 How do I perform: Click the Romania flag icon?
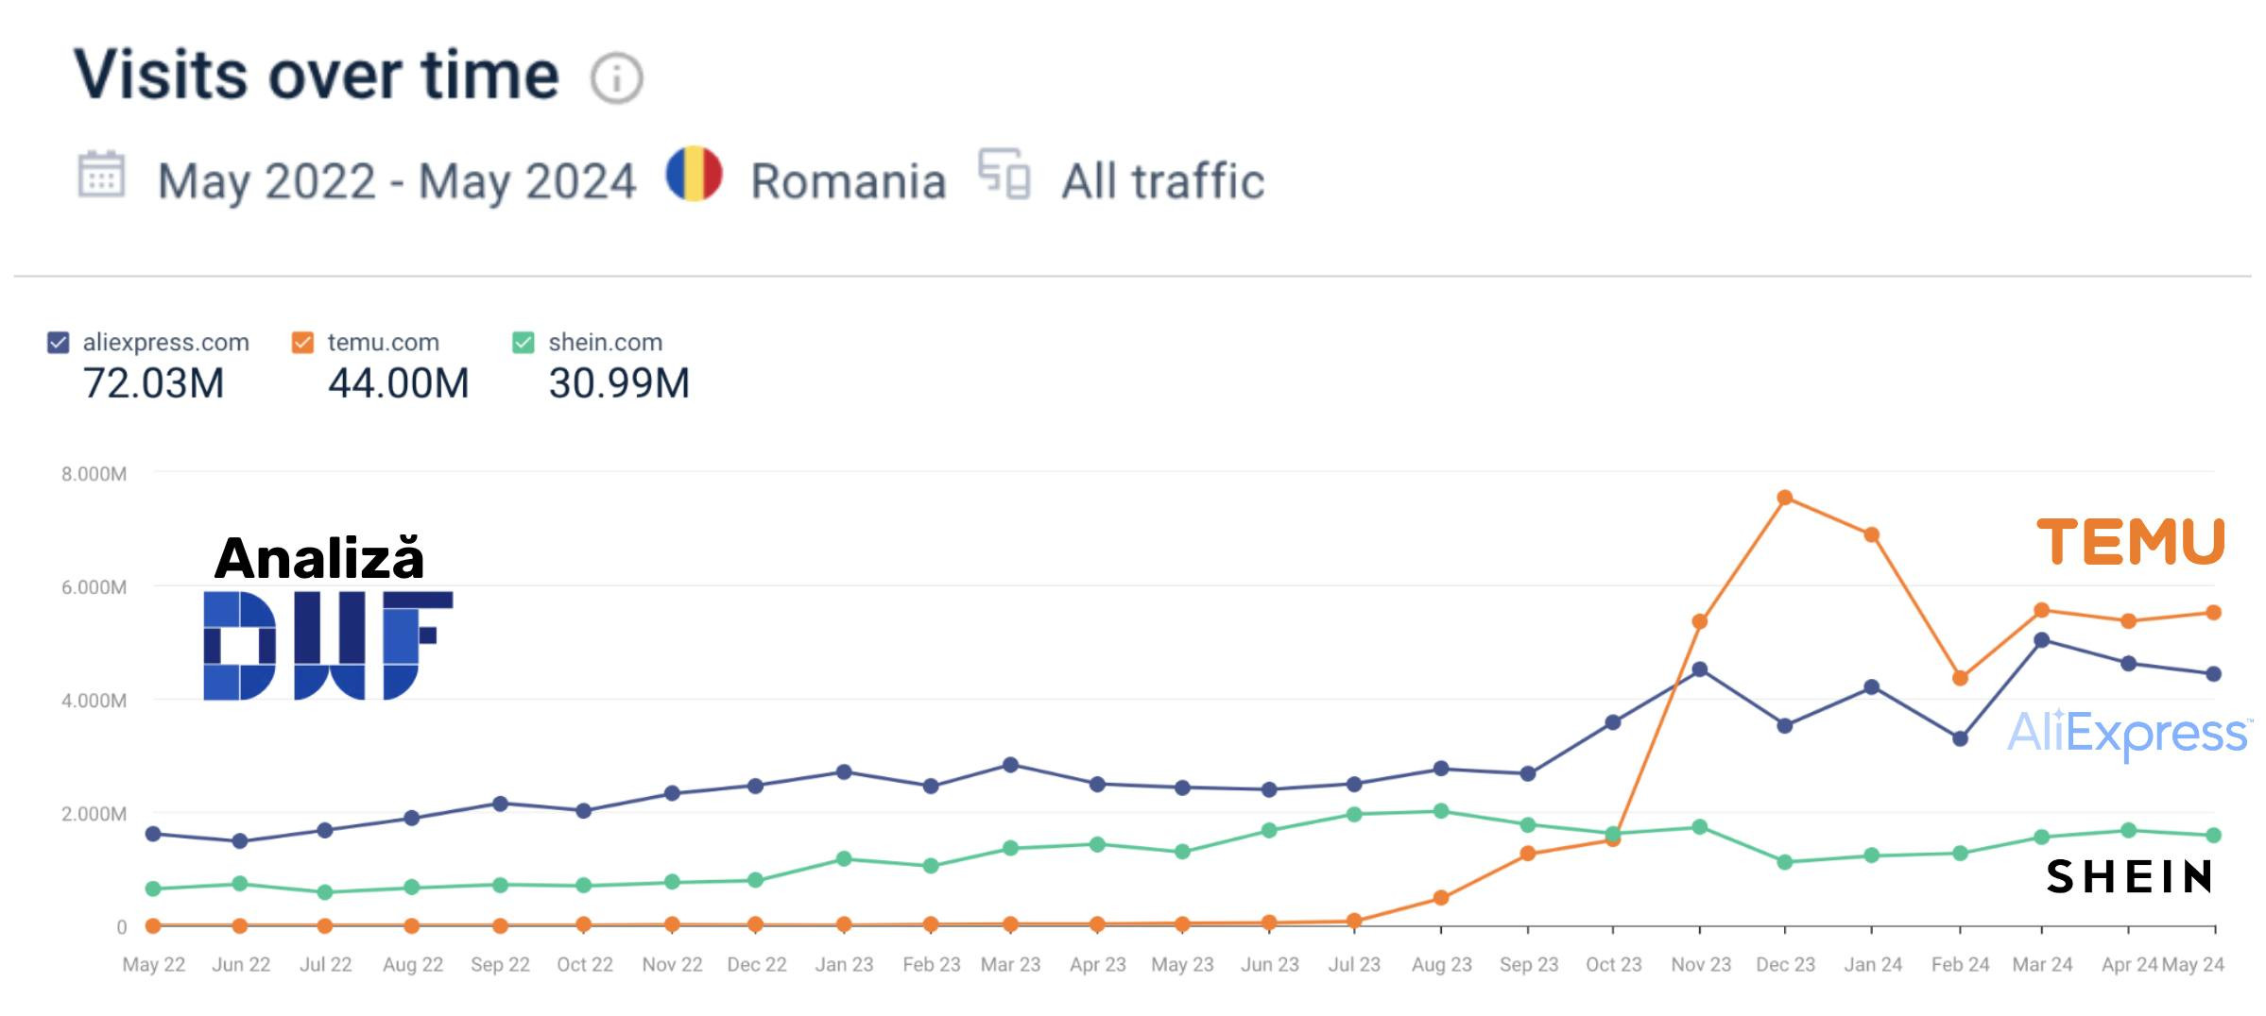[x=694, y=175]
